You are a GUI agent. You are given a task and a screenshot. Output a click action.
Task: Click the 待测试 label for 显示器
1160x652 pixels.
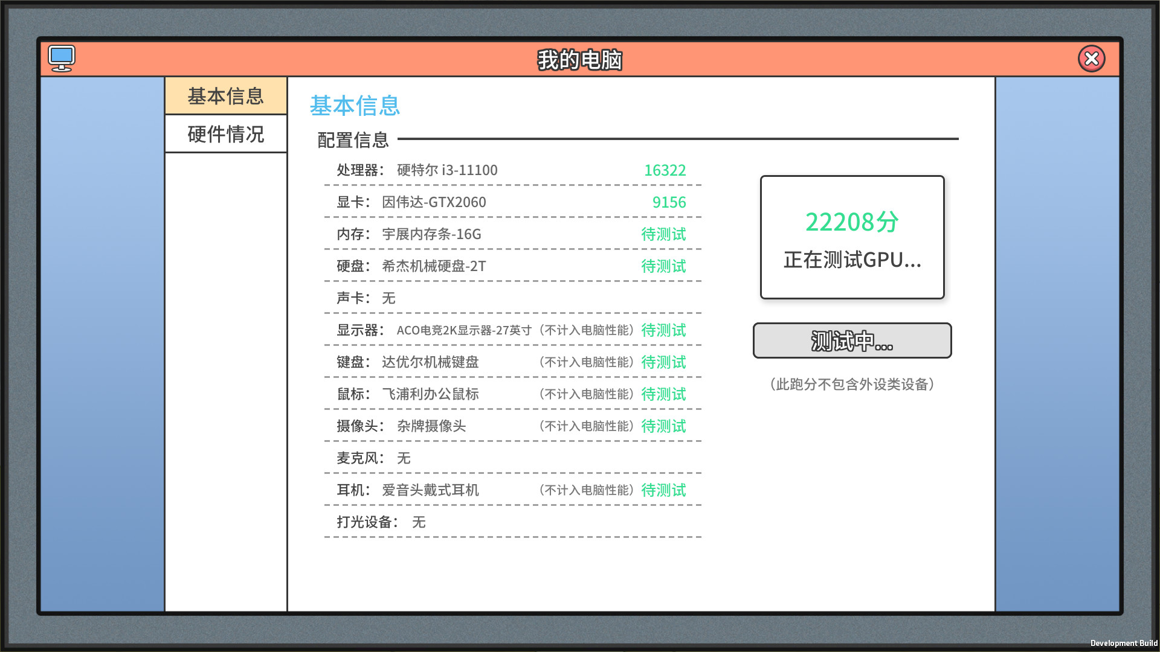663,330
